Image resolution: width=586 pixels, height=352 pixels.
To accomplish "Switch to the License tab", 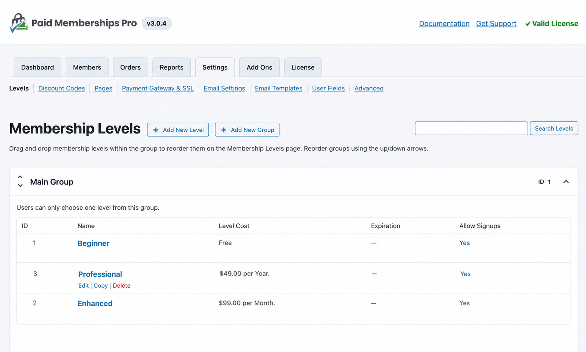I will pyautogui.click(x=303, y=67).
